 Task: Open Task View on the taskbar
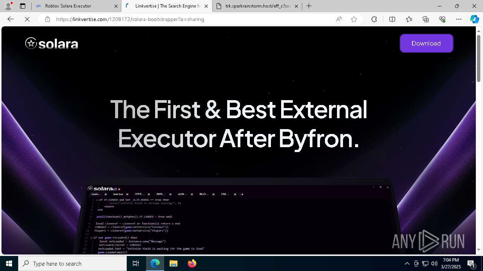tap(136, 263)
